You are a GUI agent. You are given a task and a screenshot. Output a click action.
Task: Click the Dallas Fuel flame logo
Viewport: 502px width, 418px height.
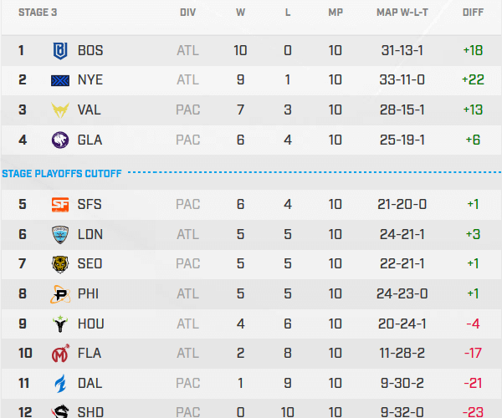(61, 383)
